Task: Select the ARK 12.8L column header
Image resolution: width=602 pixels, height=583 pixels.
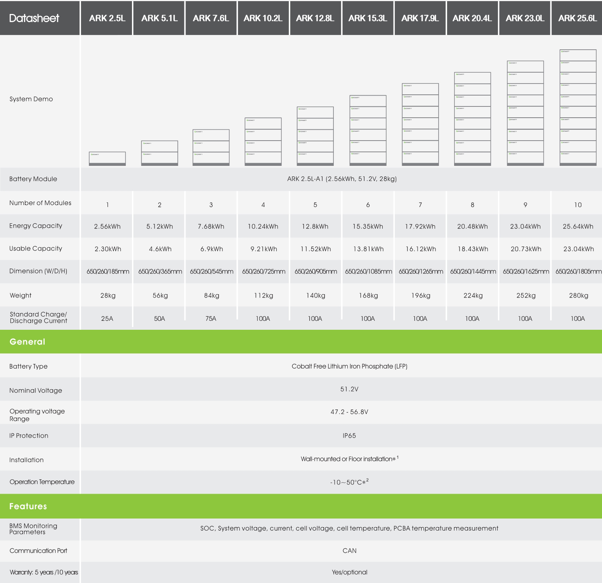Action: [315, 18]
